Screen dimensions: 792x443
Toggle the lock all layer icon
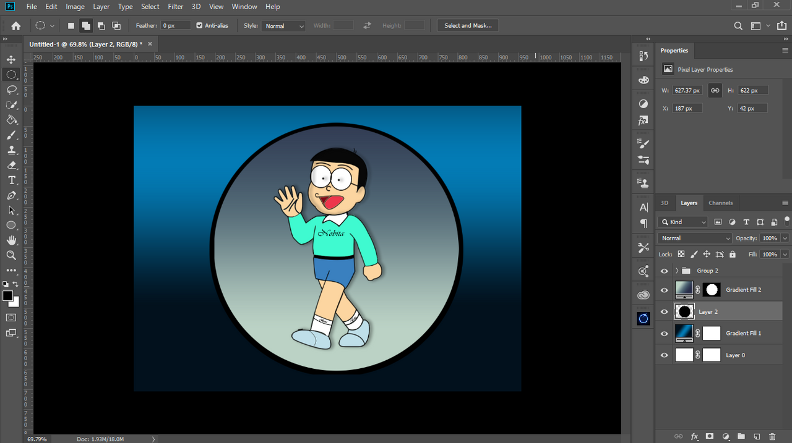point(733,254)
